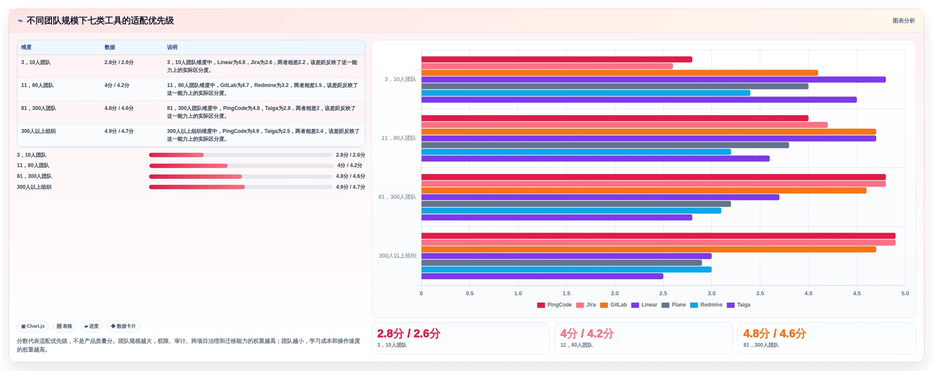Toggle PingCode series in chart legend

pyautogui.click(x=554, y=305)
